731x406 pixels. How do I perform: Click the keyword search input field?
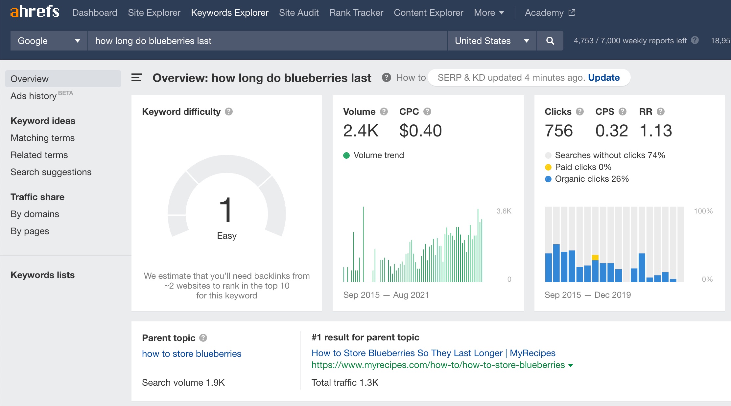coord(268,41)
